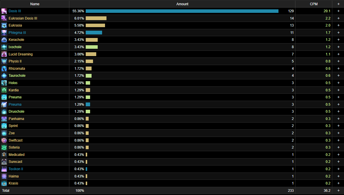Expand the Rhizomata row with plus
The width and height of the screenshot is (344, 195).
click(338, 69)
